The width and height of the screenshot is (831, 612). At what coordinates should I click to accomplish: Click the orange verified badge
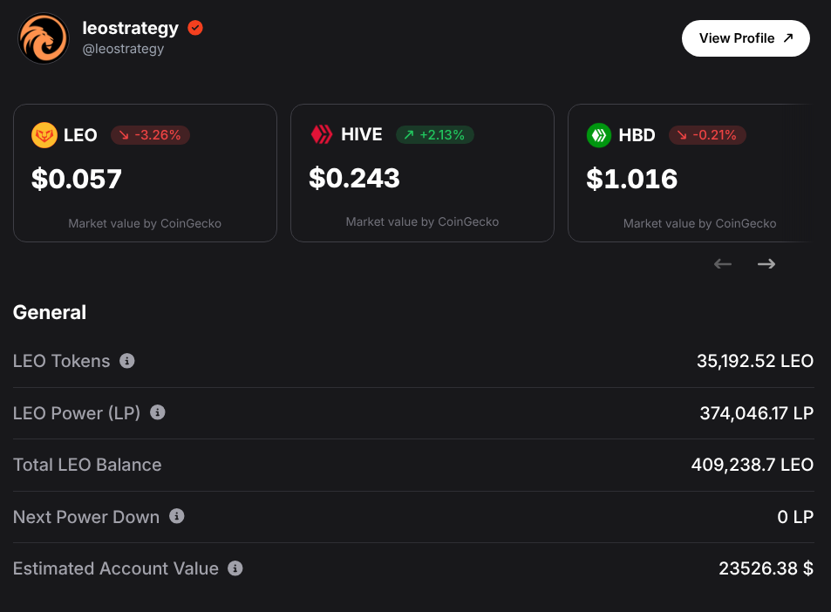pos(195,28)
